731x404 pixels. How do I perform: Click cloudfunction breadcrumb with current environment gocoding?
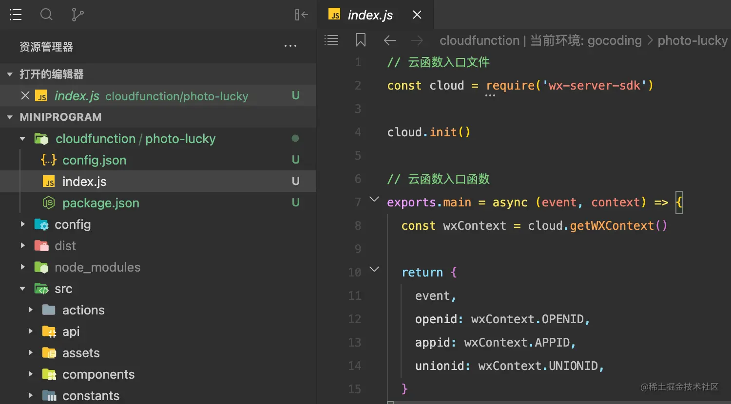click(540, 40)
